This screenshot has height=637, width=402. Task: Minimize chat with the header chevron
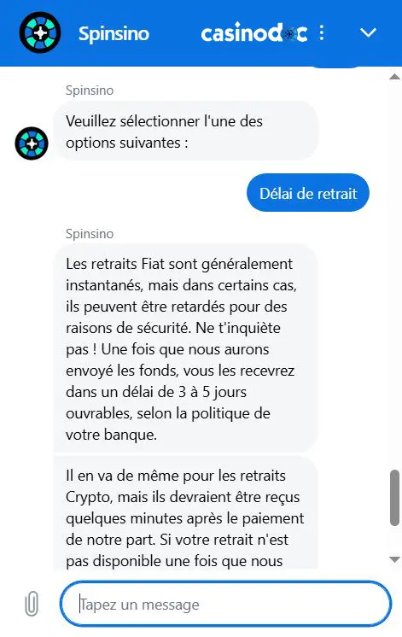point(369,32)
